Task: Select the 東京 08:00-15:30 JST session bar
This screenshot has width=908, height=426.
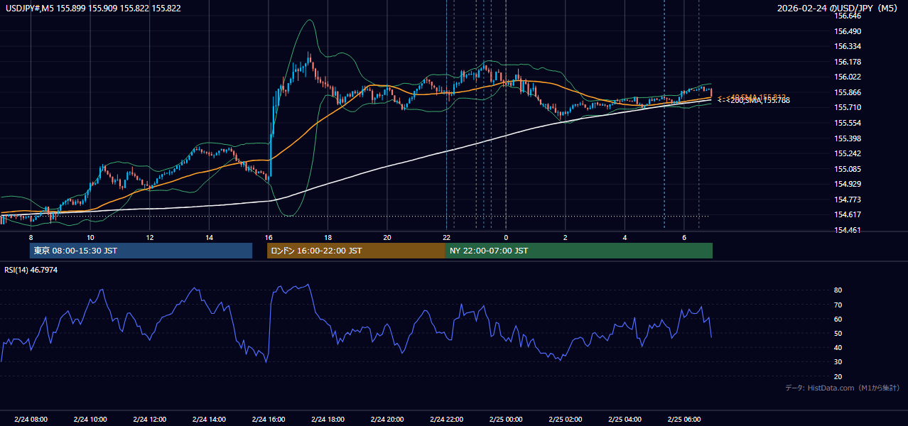Action: coord(141,251)
